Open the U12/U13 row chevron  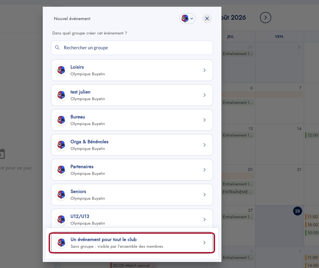click(x=204, y=219)
